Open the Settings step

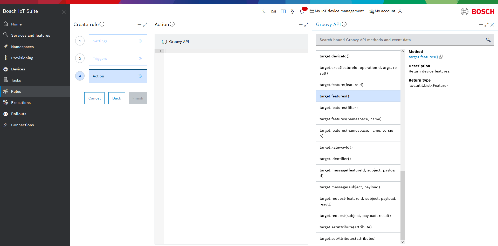(x=118, y=41)
